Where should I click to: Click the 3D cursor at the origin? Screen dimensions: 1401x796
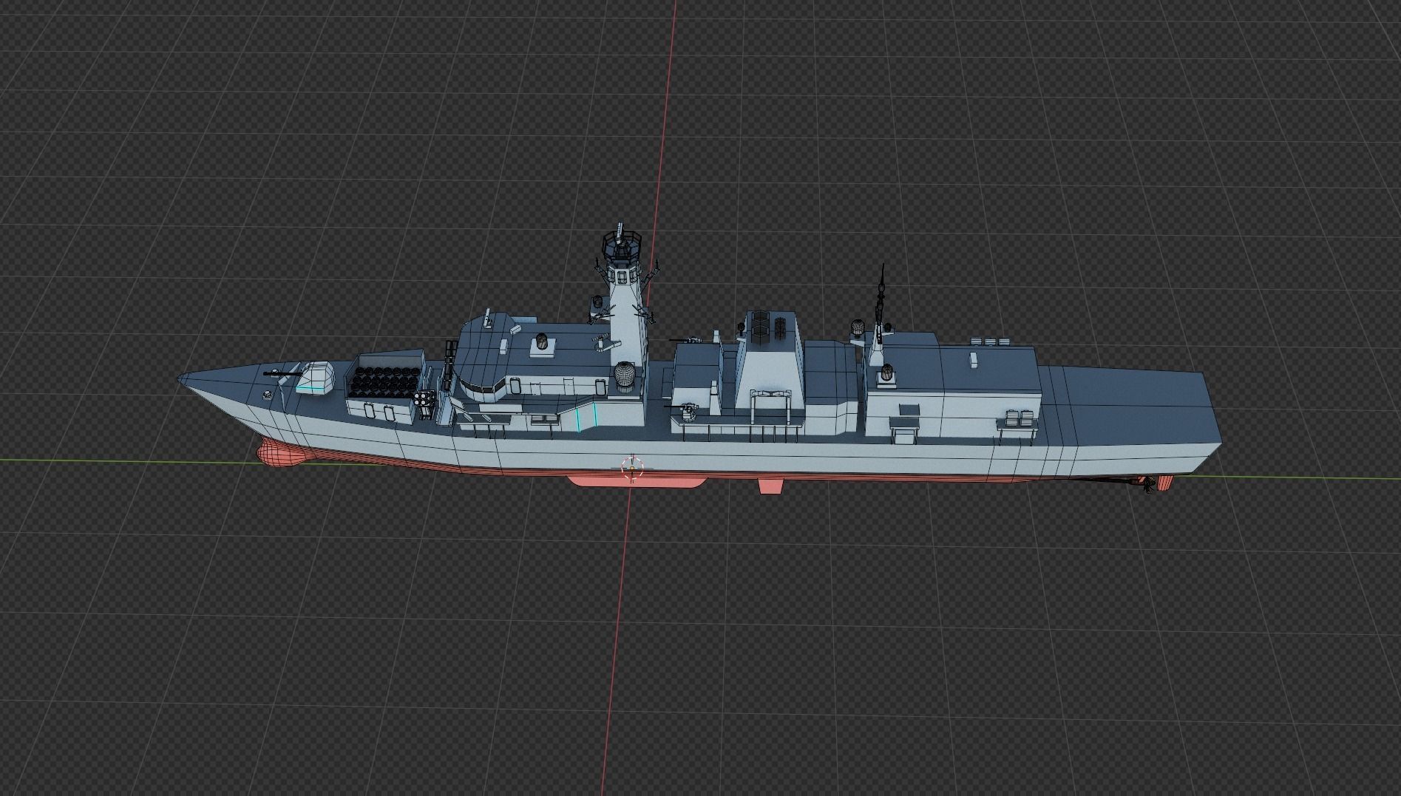click(x=632, y=466)
